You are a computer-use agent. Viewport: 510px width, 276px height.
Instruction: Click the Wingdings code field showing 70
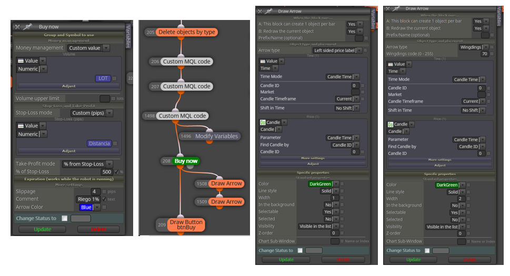[485, 54]
